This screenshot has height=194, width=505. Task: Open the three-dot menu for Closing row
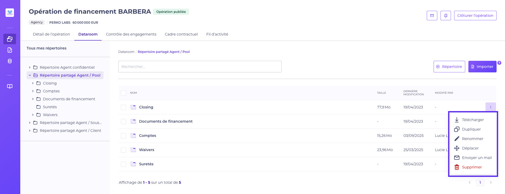tap(491, 107)
